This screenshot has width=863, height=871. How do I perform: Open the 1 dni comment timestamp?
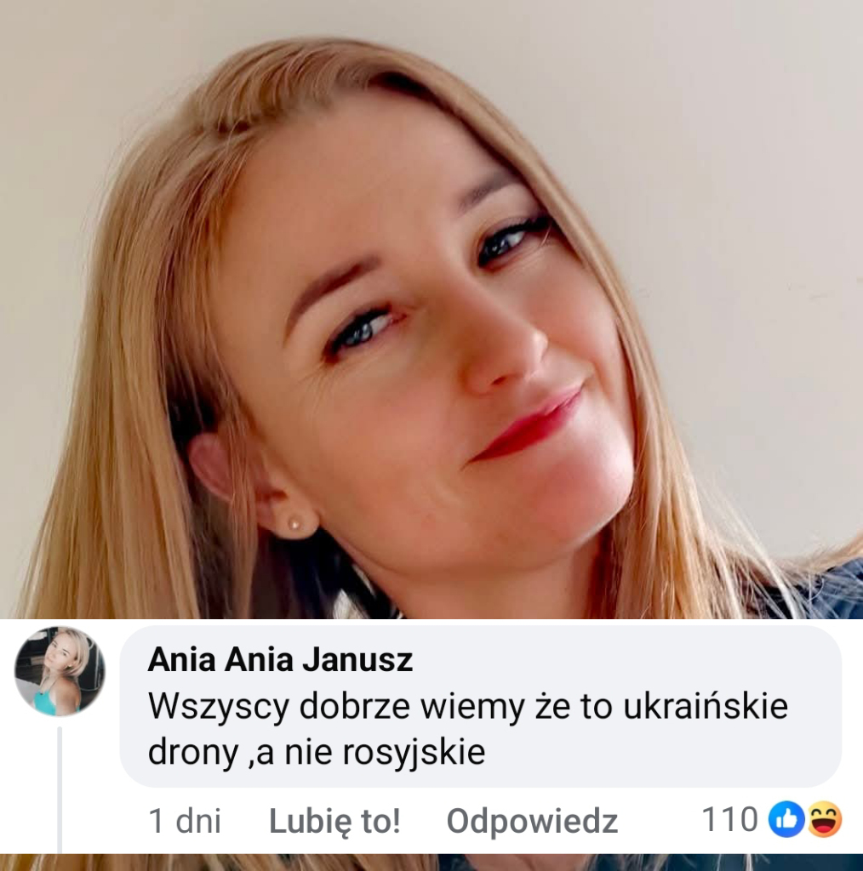(185, 821)
